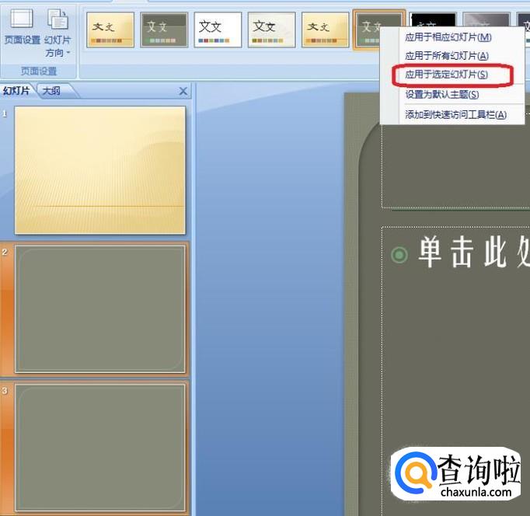Click the 页面设置 group label
This screenshot has width=530, height=516.
click(39, 71)
